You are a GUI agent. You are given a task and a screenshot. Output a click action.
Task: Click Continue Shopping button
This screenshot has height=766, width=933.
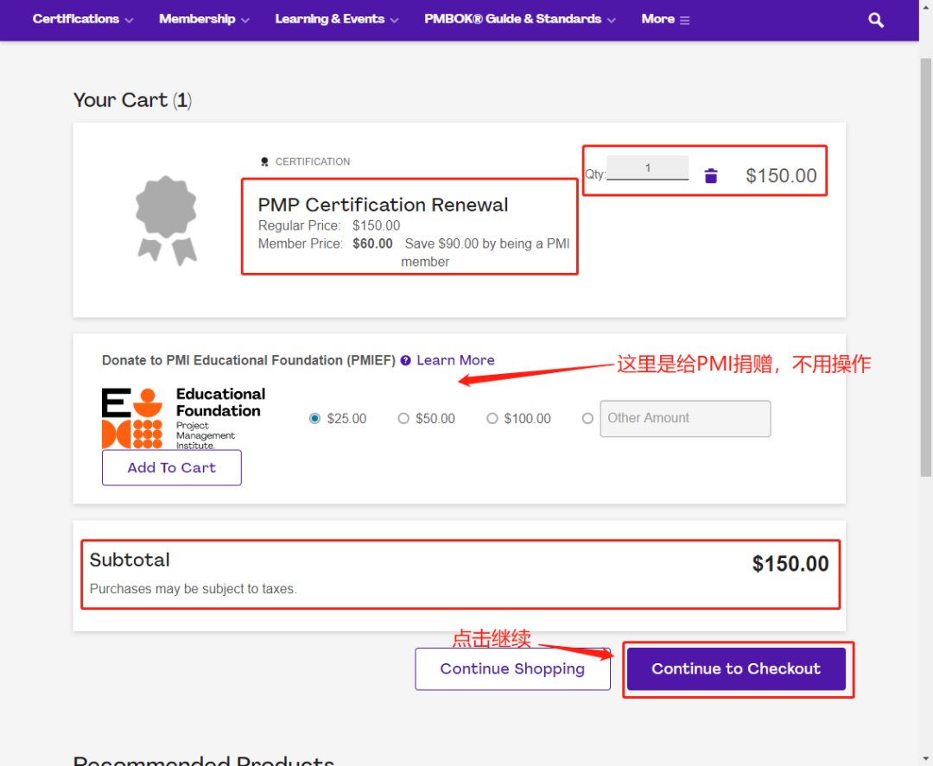point(512,669)
